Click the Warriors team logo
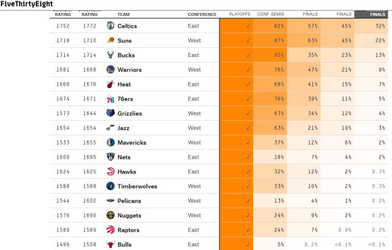Screen dimensions: 392x250 point(111,69)
